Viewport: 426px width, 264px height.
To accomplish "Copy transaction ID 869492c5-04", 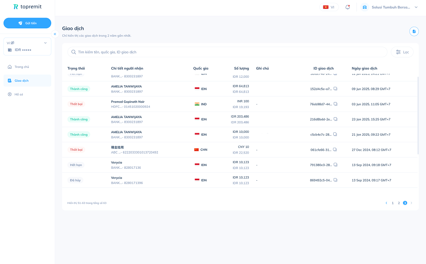I will [336, 180].
